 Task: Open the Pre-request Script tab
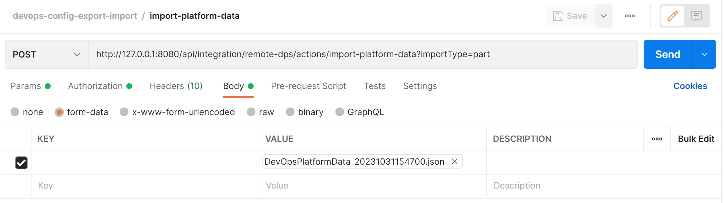308,86
